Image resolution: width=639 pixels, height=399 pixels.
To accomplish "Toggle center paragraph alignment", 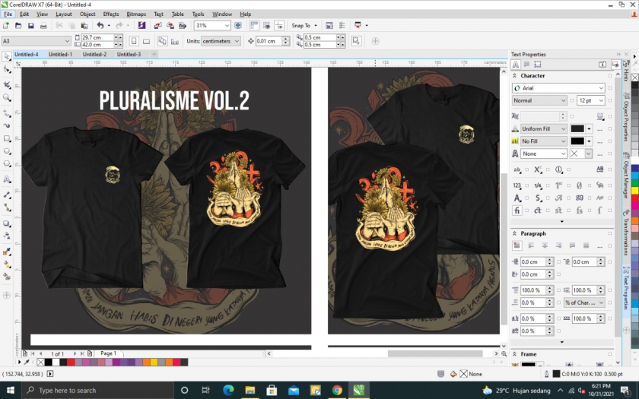I will pyautogui.click(x=545, y=245).
